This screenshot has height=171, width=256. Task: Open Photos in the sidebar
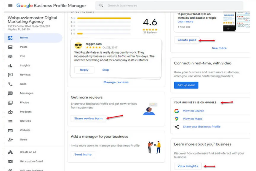33,103
